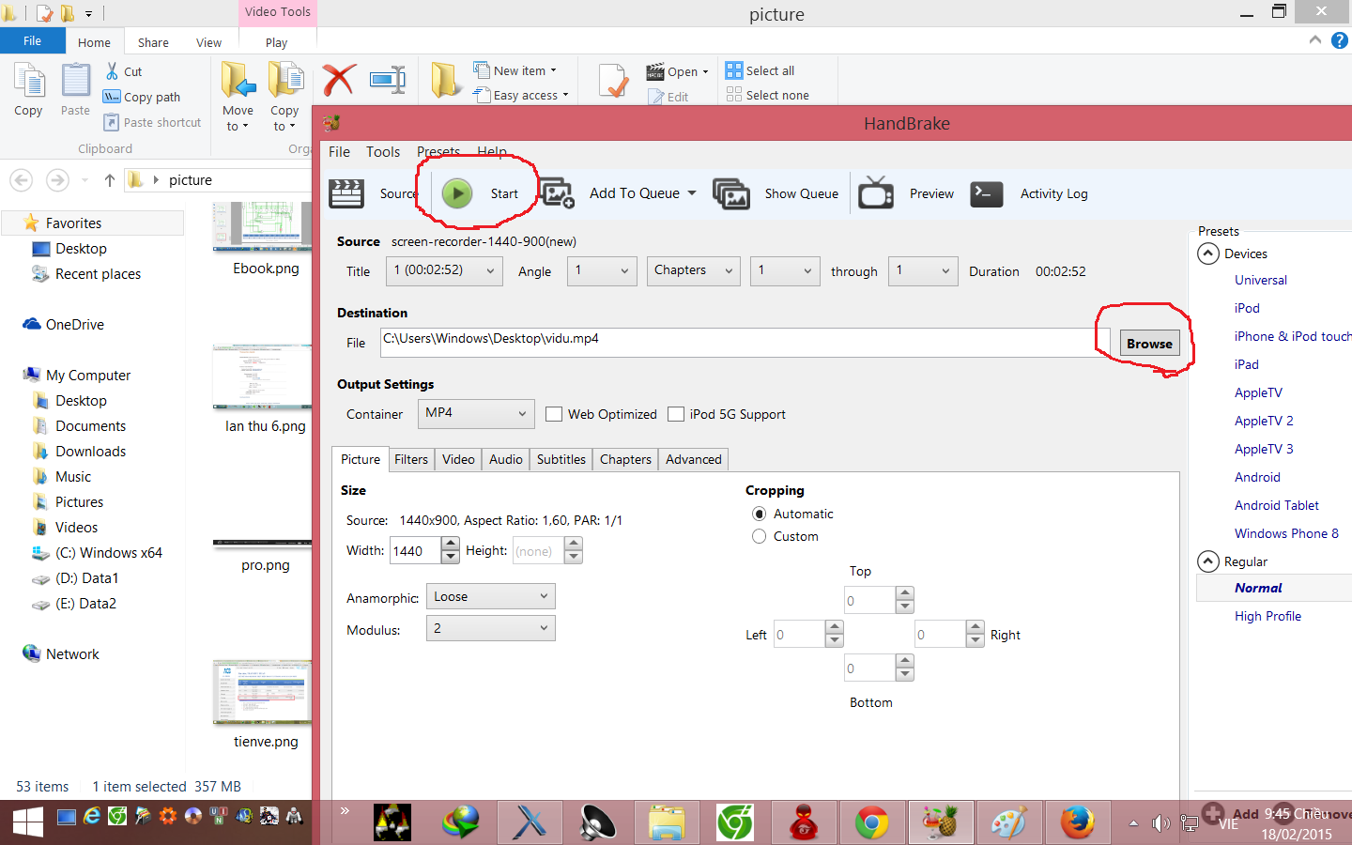
Task: Switch to Subtitles tab
Action: 561,459
